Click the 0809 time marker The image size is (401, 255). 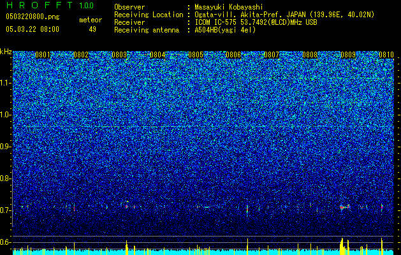tap(348, 55)
